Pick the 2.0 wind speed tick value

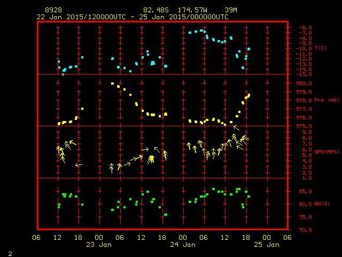click(x=307, y=172)
